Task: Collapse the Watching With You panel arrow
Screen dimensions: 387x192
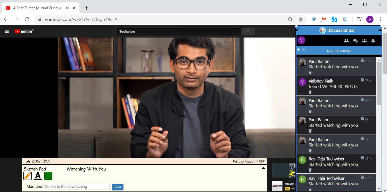Action: [263, 168]
